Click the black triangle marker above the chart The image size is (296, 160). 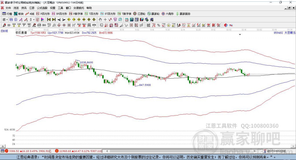[x=240, y=35]
